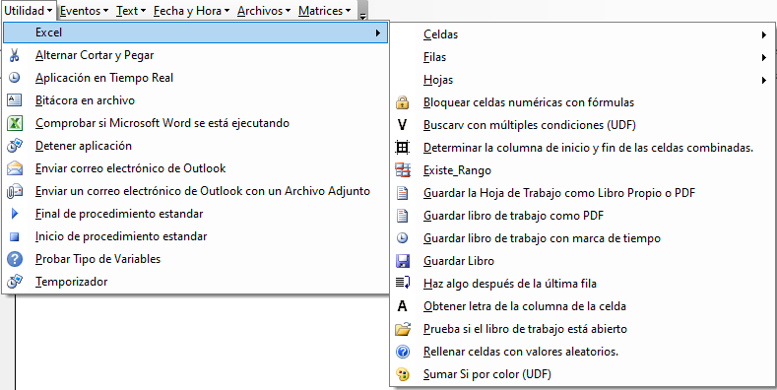Click open folder icon for Prueba si el libro
The image size is (777, 390).
click(x=403, y=329)
